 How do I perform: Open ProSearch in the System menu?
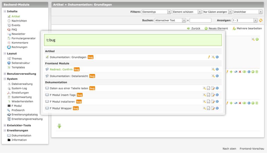[18, 110]
